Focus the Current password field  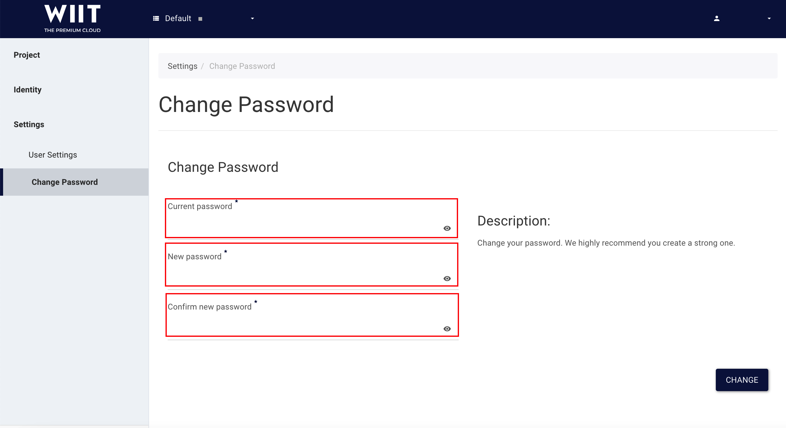coord(311,218)
